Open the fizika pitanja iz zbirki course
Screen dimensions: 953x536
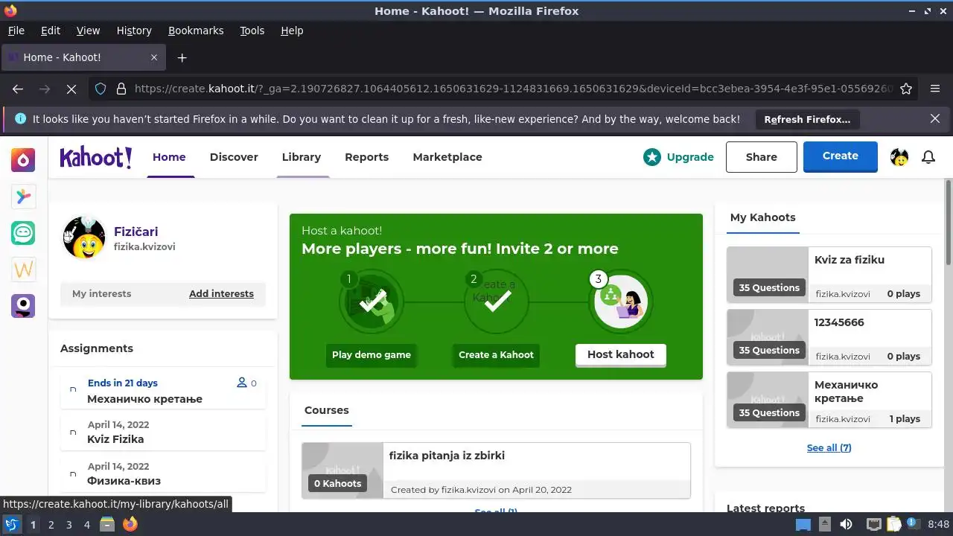pos(496,470)
